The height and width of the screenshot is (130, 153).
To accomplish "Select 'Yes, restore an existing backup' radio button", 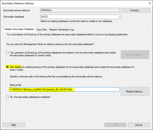I will pyautogui.click(x=7, y=67).
